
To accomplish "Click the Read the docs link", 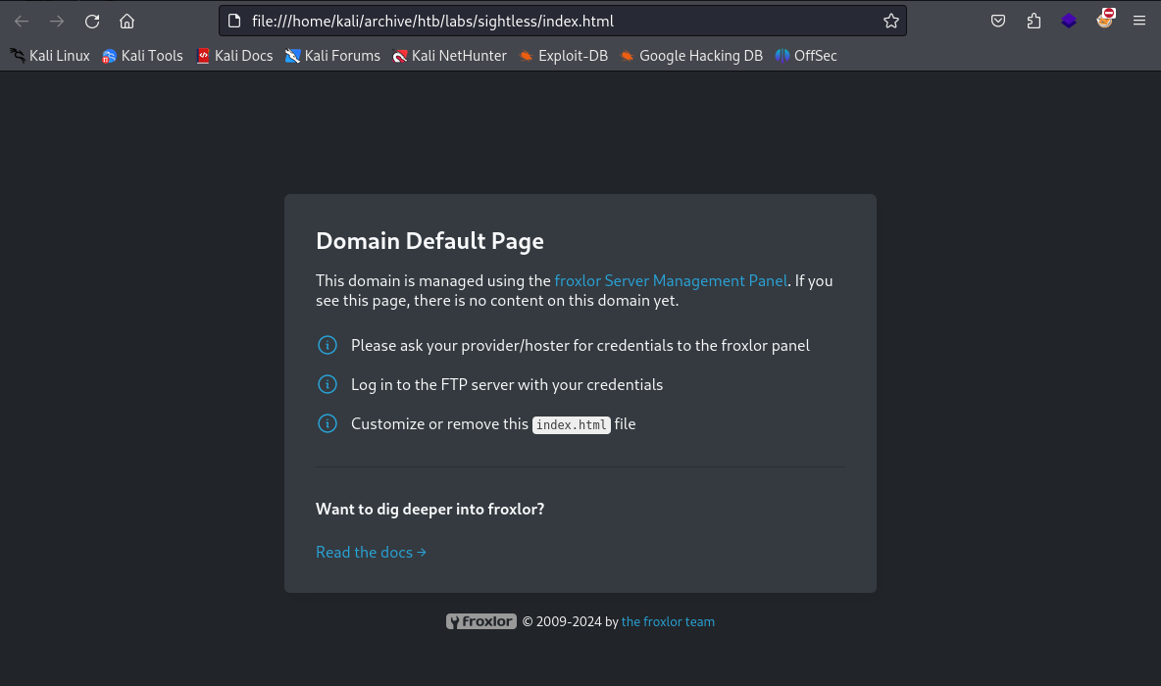I will point(371,552).
